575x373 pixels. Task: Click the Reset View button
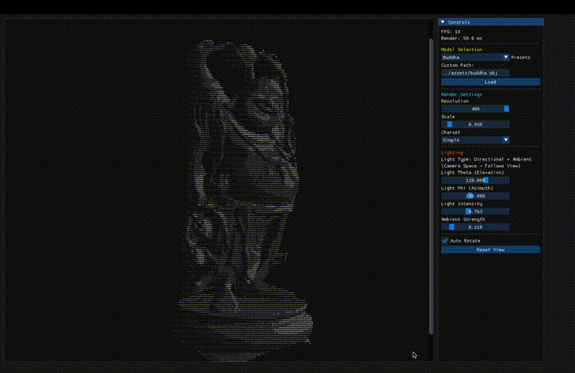point(490,250)
